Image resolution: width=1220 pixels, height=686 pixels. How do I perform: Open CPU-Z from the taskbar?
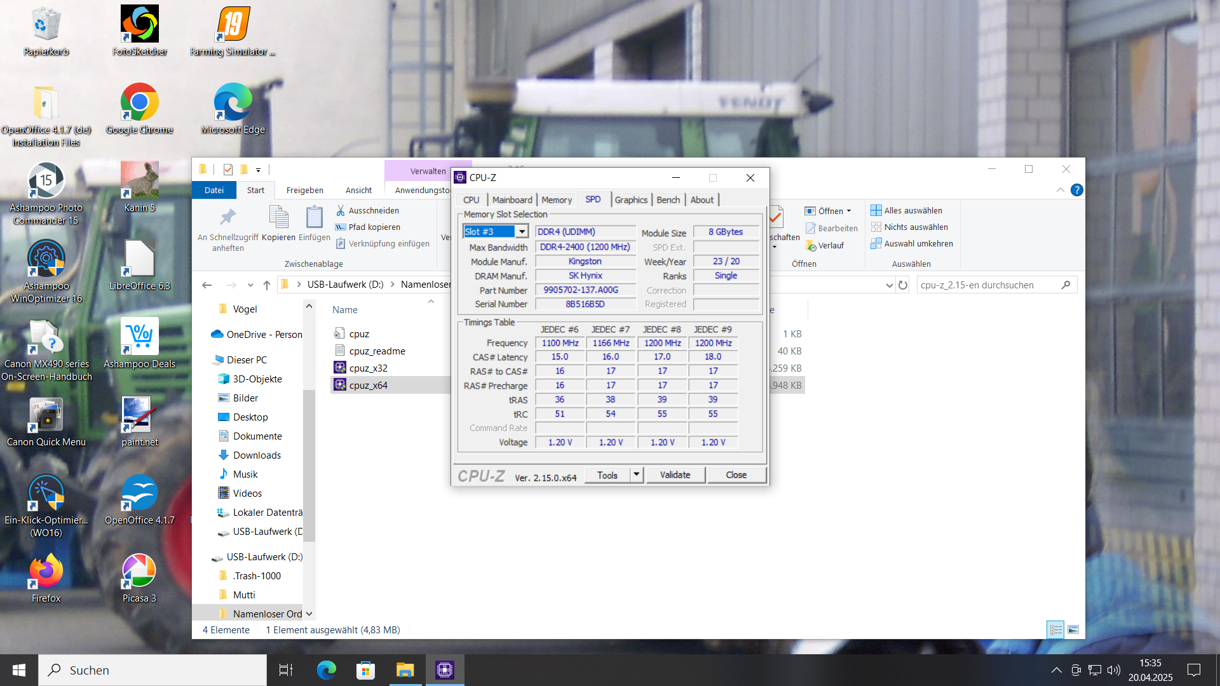pos(445,670)
